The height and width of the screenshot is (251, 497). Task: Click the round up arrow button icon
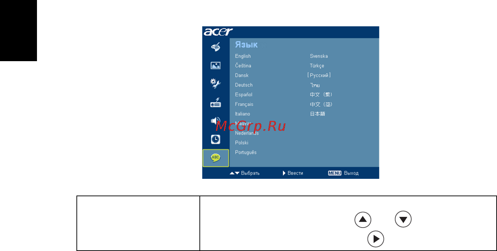click(x=363, y=219)
